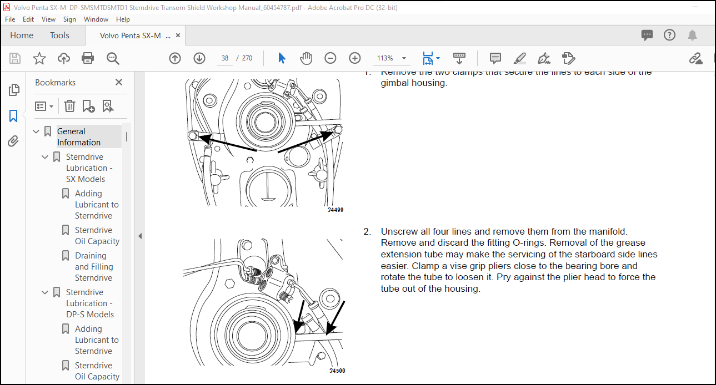
Task: Click the page number field
Action: pyautogui.click(x=225, y=58)
